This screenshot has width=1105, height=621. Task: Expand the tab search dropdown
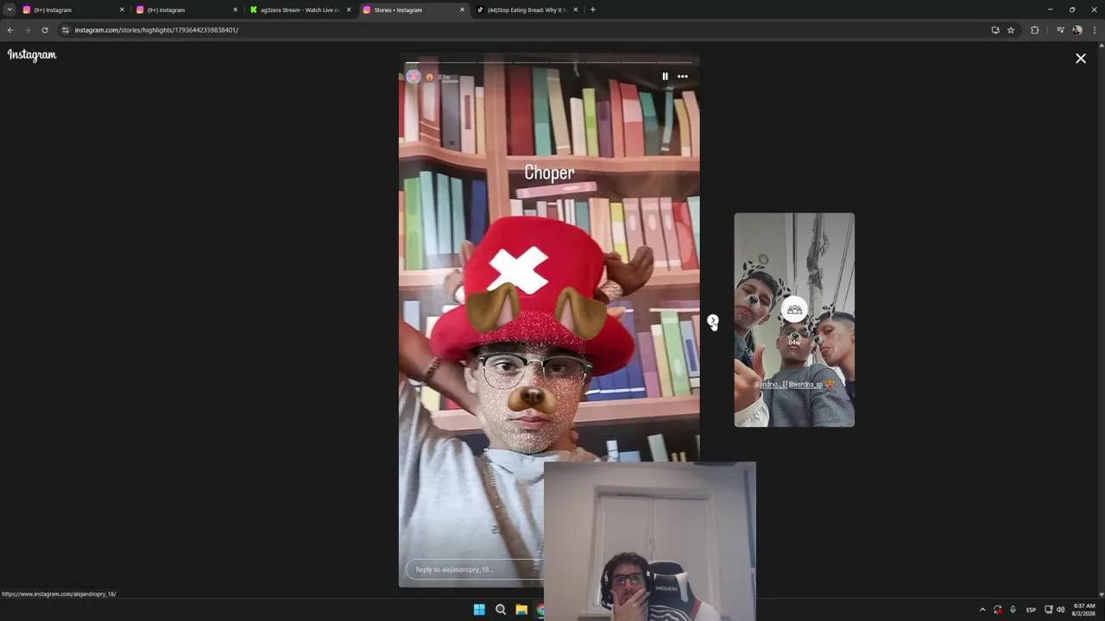pyautogui.click(x=9, y=9)
